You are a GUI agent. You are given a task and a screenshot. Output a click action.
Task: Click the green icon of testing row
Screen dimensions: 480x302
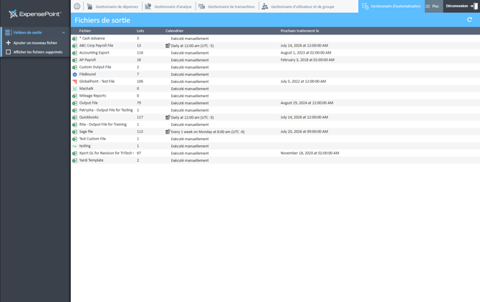click(75, 146)
